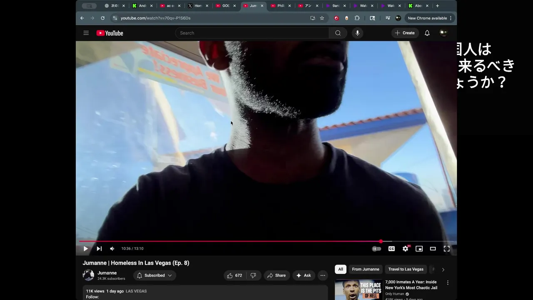Switch to the 9ani tab
Screen dimensions: 533x300
[335, 6]
